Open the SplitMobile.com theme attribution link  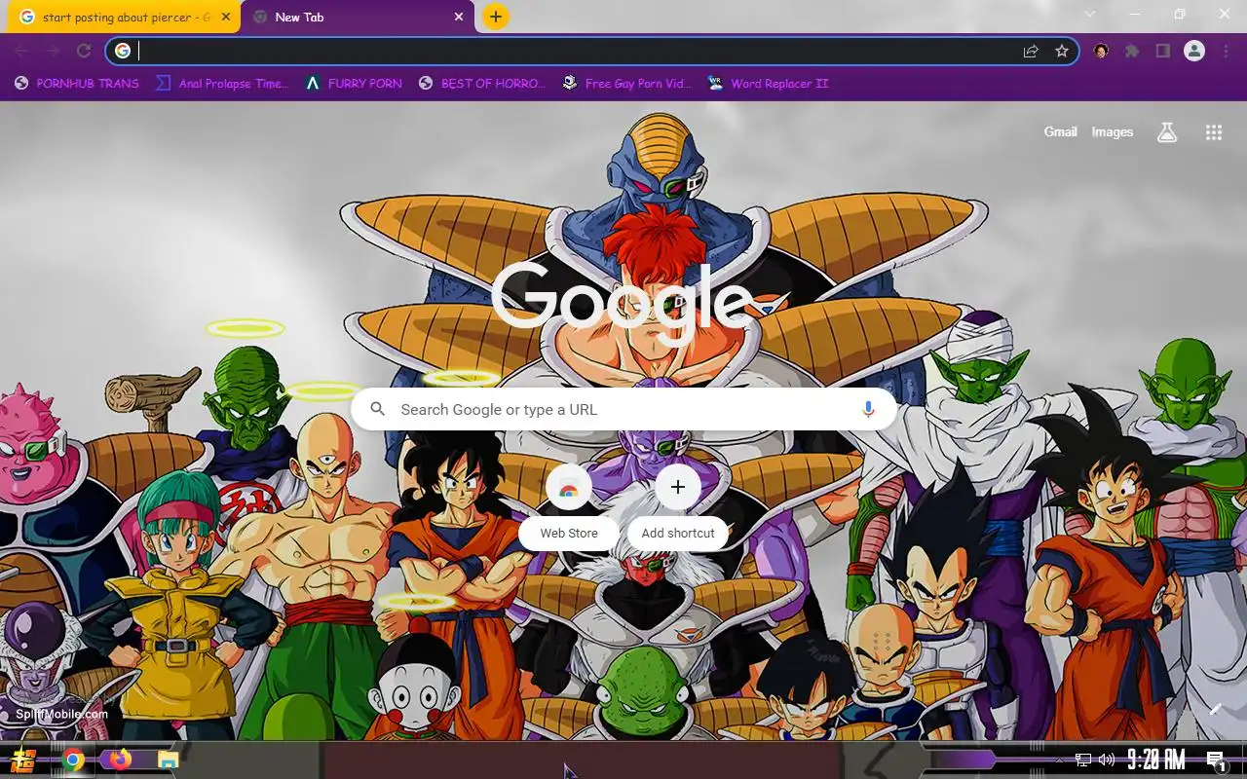[x=60, y=714]
